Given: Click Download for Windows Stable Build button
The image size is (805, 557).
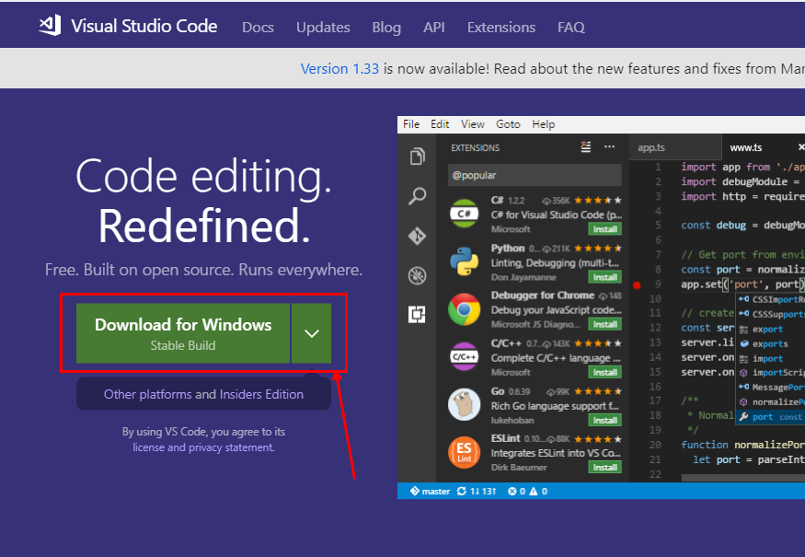Looking at the screenshot, I should coord(183,333).
